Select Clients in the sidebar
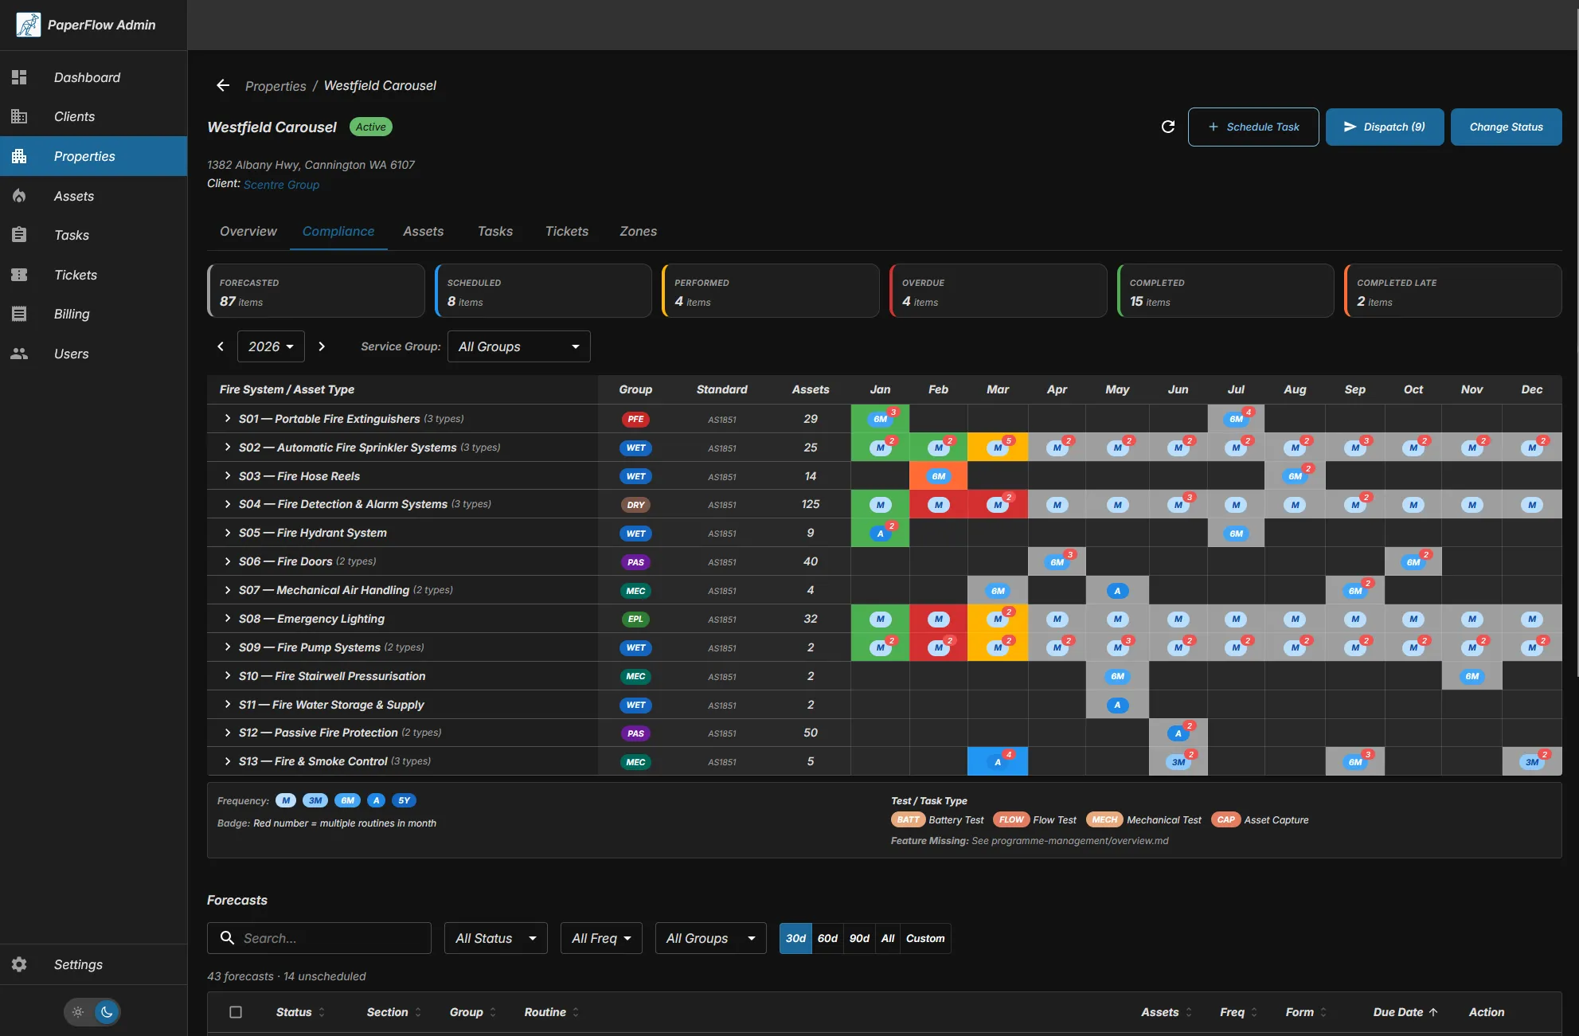 (74, 116)
